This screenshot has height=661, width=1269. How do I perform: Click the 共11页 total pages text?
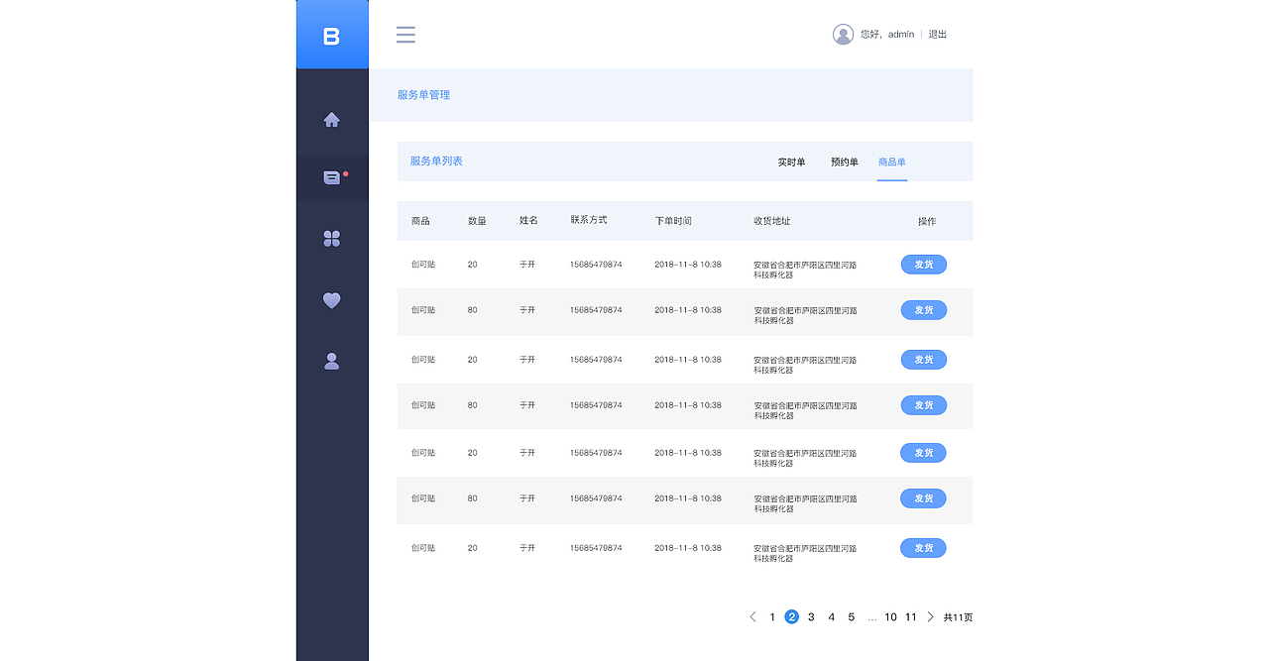pos(958,617)
